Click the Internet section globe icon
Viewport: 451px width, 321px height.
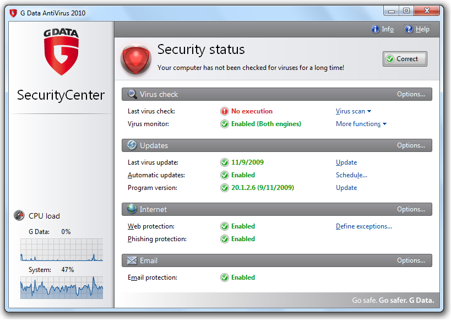point(132,209)
